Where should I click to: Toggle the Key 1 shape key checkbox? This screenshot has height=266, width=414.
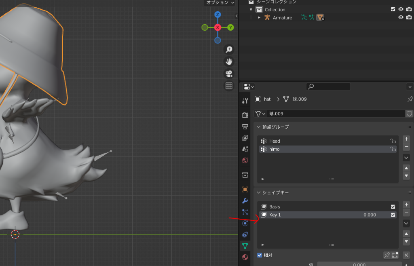(393, 215)
